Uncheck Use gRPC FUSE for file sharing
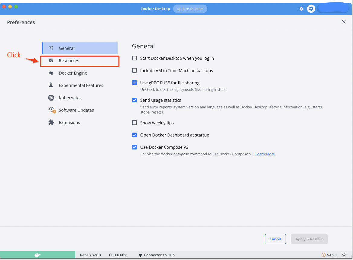This screenshot has width=353, height=260. [134, 82]
